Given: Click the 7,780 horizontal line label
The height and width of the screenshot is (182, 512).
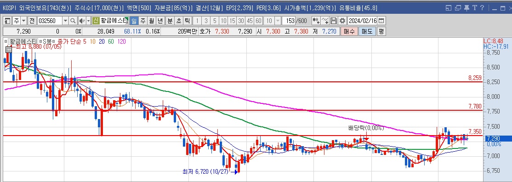Looking at the screenshot, I should coord(475,106).
